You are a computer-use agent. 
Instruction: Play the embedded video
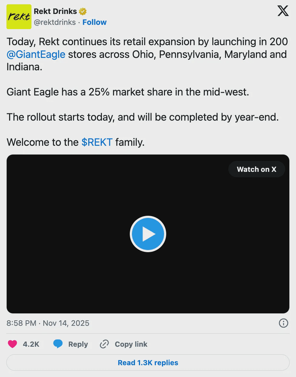[x=148, y=234]
